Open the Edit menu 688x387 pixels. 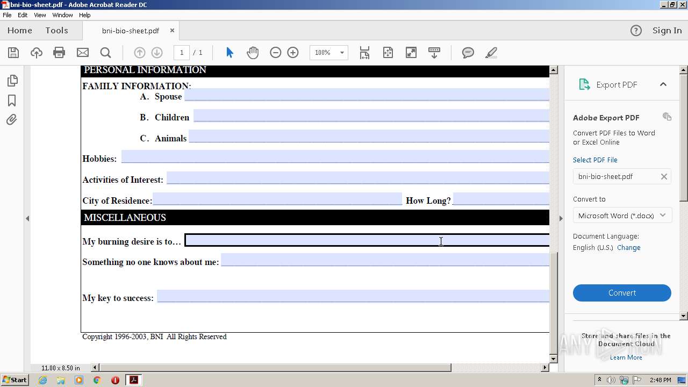click(x=23, y=15)
